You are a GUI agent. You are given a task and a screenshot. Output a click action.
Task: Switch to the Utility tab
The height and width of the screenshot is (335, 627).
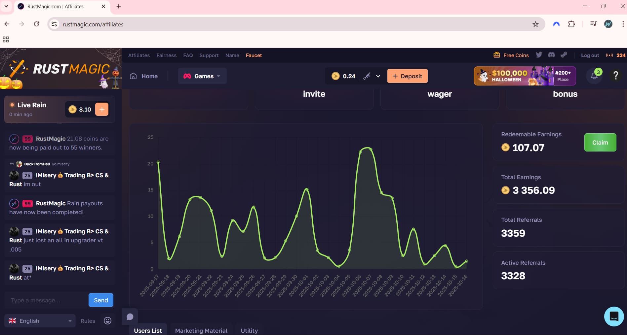coord(249,330)
